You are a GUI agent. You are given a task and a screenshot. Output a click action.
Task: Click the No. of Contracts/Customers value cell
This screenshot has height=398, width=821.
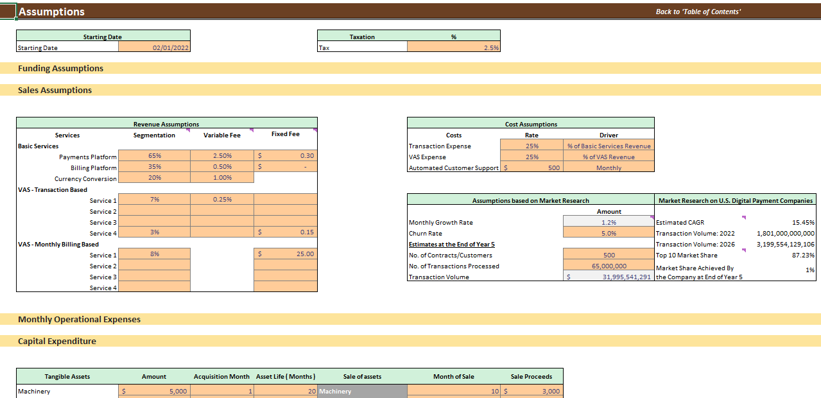[607, 255]
